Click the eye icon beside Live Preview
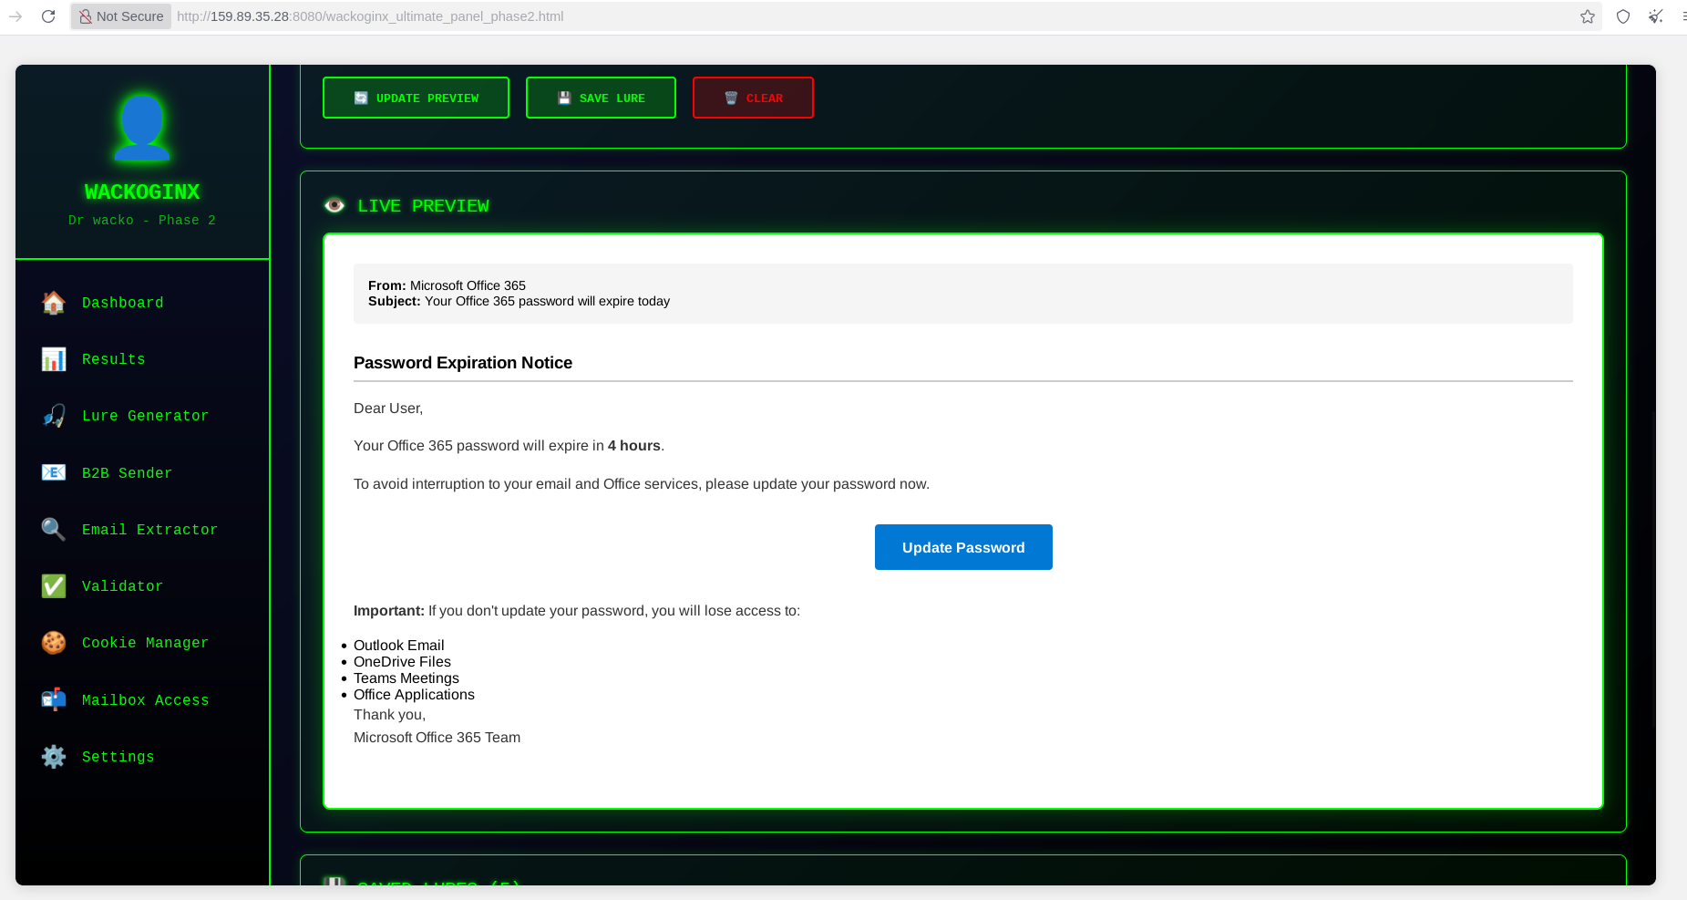1687x900 pixels. click(x=334, y=205)
